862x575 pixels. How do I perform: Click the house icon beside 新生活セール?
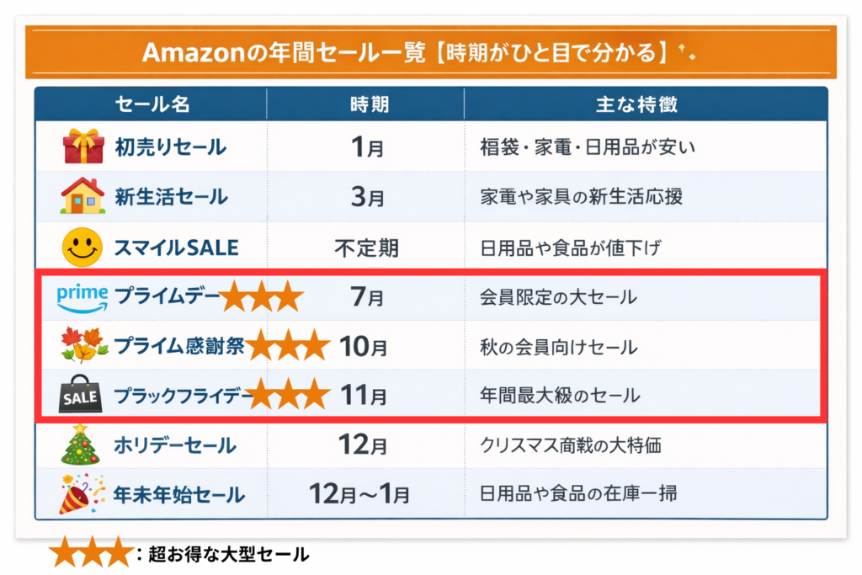(82, 197)
